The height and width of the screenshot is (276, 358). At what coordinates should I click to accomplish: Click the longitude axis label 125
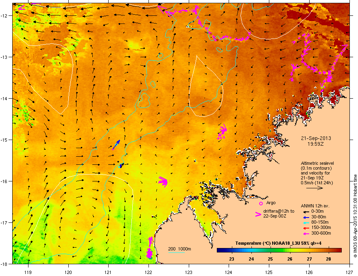pos(269,272)
